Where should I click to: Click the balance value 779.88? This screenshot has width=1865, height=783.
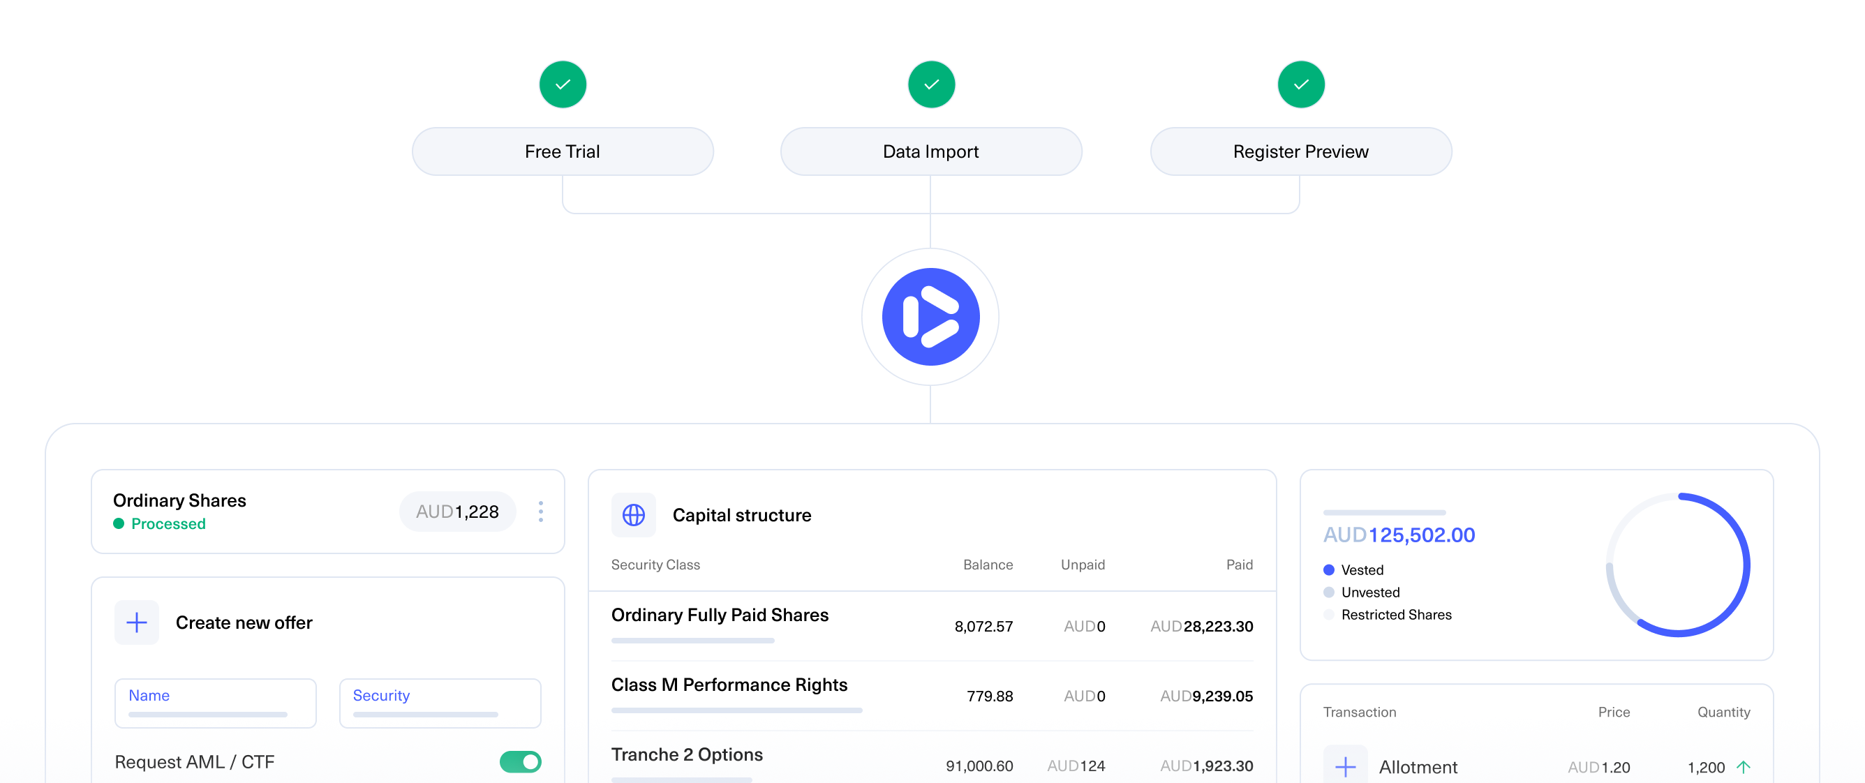click(990, 696)
